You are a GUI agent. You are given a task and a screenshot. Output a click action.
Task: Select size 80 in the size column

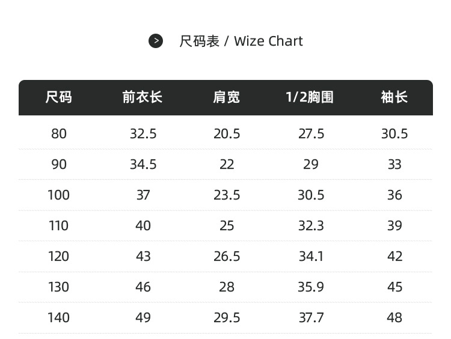(x=59, y=133)
